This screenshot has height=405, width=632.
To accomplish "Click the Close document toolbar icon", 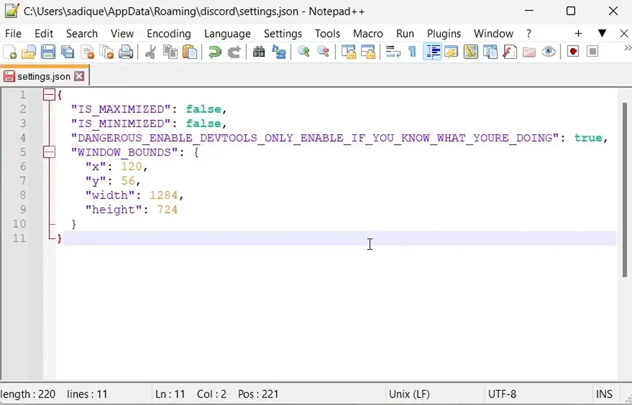I will click(x=87, y=52).
